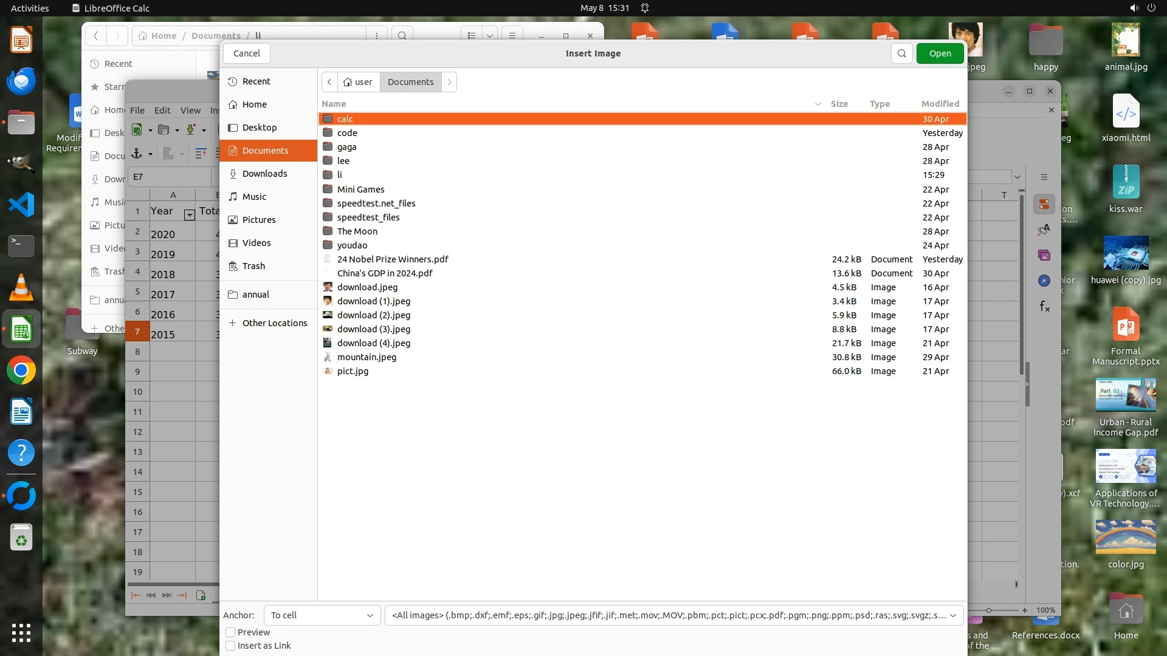1167x656 pixels.
Task: Expand the All images file type filter
Action: [x=673, y=615]
